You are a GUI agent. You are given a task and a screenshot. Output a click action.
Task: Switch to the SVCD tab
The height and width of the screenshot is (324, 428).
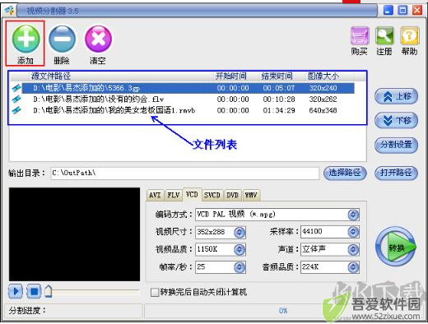(x=212, y=195)
